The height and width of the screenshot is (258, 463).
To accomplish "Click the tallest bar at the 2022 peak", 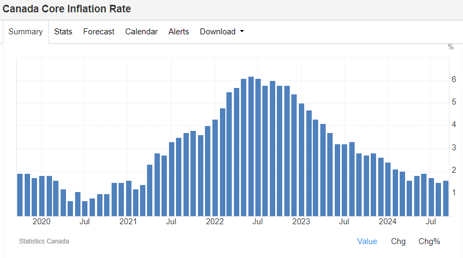I will click(x=251, y=146).
